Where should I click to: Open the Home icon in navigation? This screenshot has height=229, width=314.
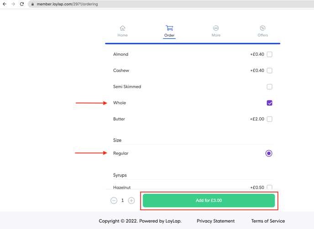(122, 28)
